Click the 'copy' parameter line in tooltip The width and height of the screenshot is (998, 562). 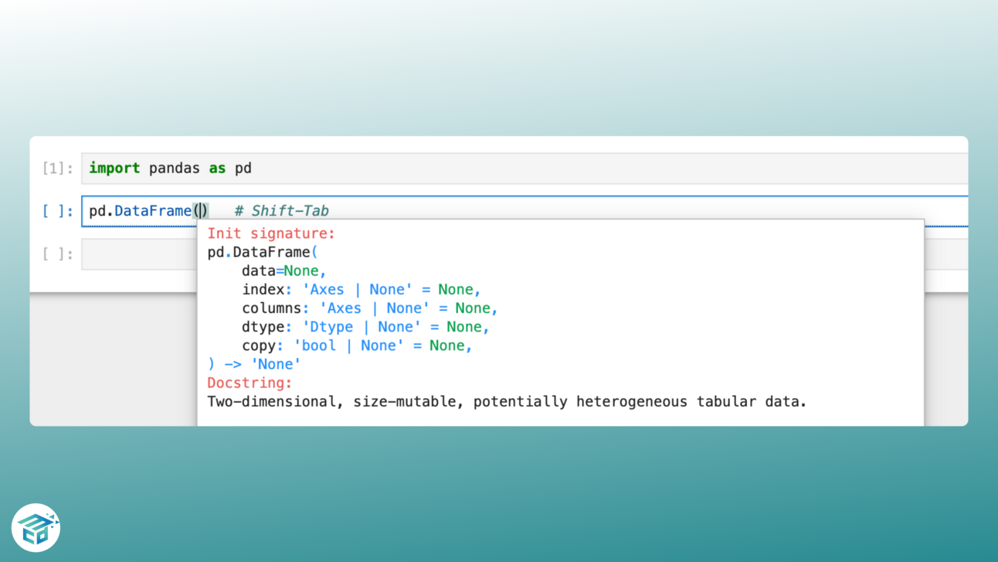[356, 346]
